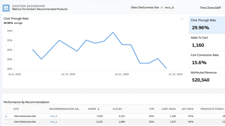The width and height of the screenshot is (225, 126).
Task: Click the Jul 21, 2020 axis label
Action: pos(122,74)
